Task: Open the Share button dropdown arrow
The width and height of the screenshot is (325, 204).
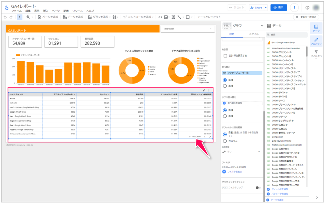Action: tap(266, 8)
